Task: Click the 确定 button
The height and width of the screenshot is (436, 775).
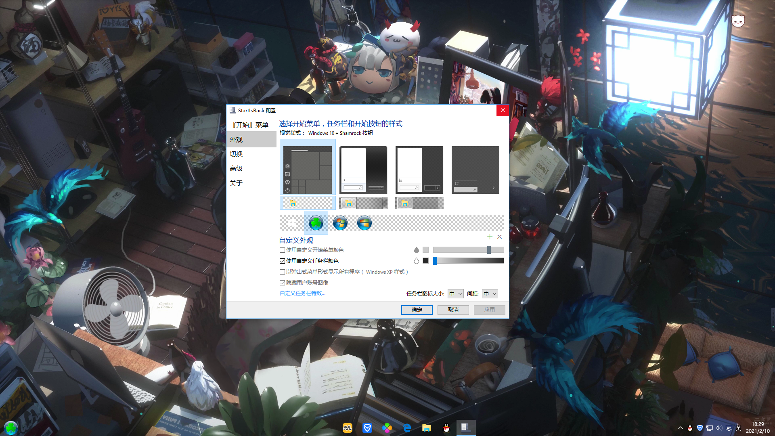Action: tap(417, 310)
